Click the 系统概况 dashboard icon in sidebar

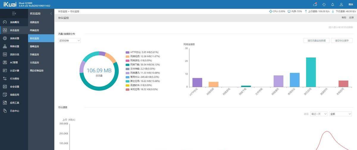point(4,22)
